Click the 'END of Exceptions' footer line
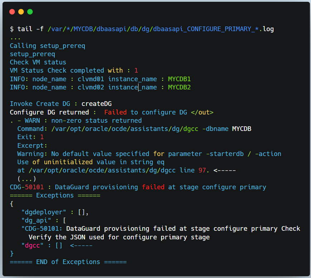 pyautogui.click(x=68, y=262)
